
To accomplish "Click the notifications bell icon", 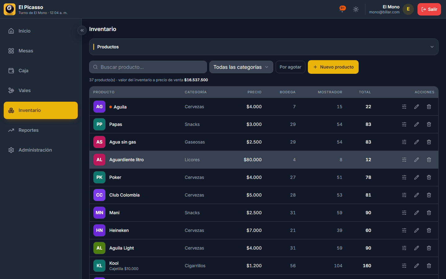I will [342, 9].
